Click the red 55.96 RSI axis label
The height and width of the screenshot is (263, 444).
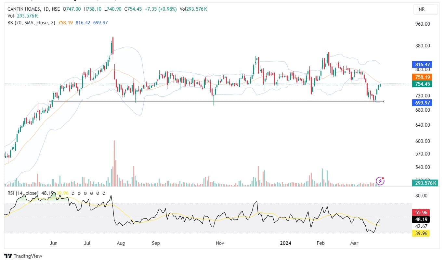pyautogui.click(x=421, y=213)
